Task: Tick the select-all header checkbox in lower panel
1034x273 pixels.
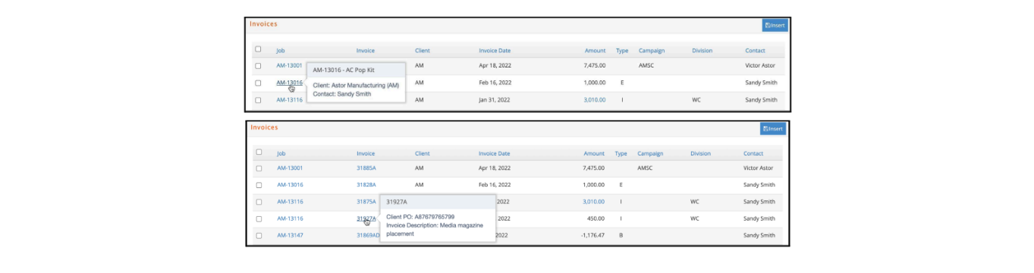Action: point(258,152)
